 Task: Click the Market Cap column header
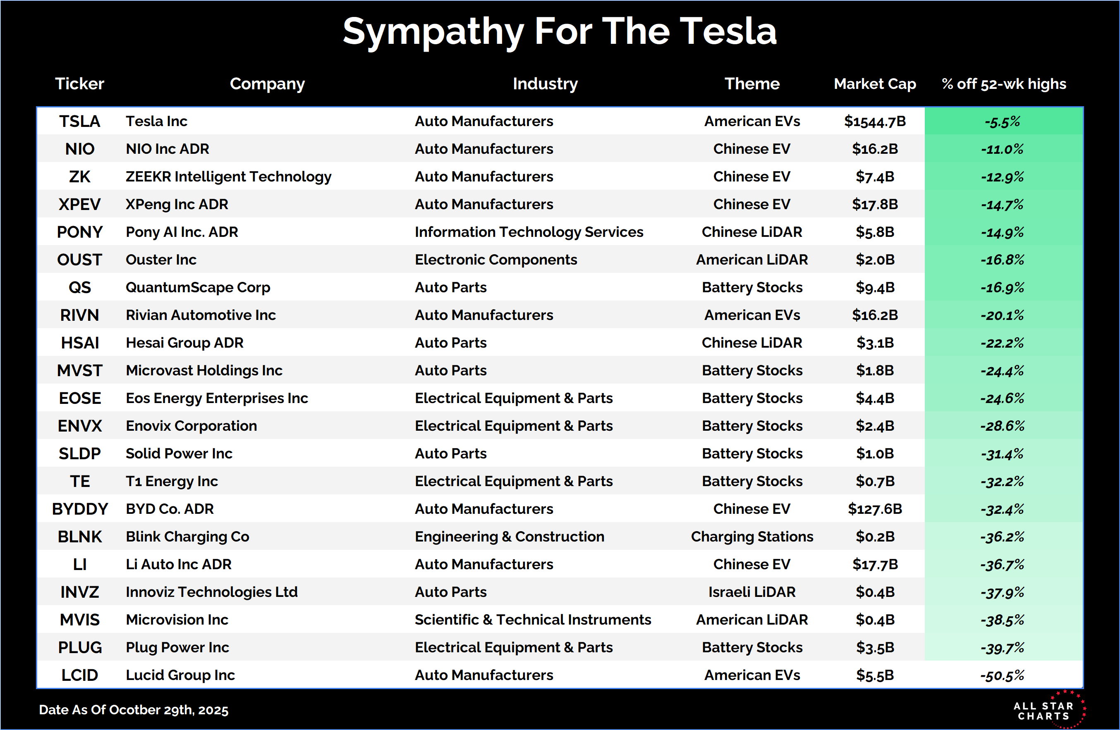click(875, 84)
